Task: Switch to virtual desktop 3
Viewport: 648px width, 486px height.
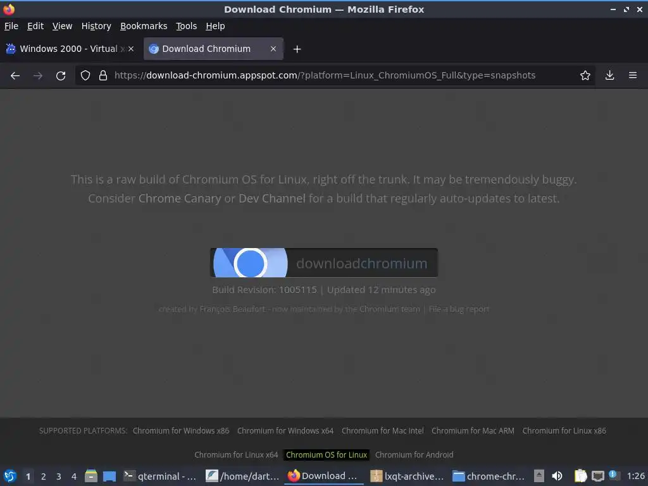Action: pos(59,477)
